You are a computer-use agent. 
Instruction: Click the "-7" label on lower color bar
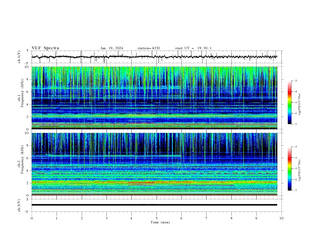tap(295, 191)
